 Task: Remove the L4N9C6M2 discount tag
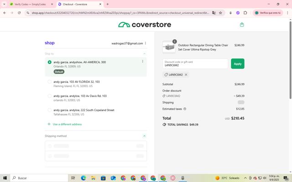coord(186,75)
